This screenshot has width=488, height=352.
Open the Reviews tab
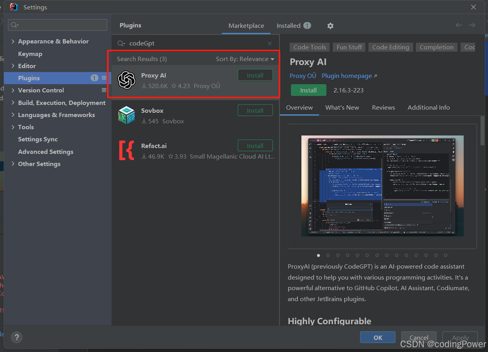tap(383, 107)
